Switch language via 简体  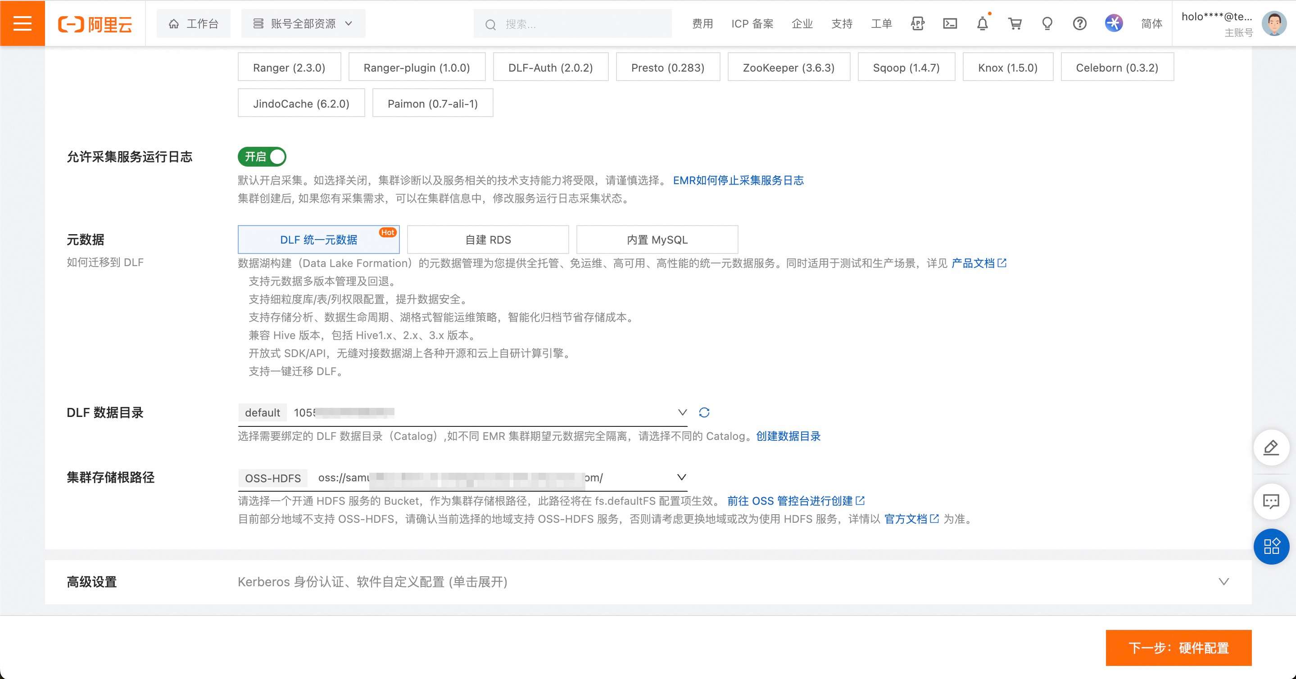pyautogui.click(x=1151, y=24)
